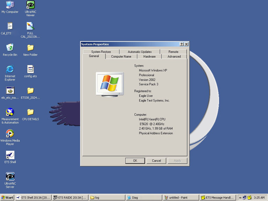Screen dimensions: 268x201
Task: Go to the Advanced tab
Action: (x=174, y=57)
